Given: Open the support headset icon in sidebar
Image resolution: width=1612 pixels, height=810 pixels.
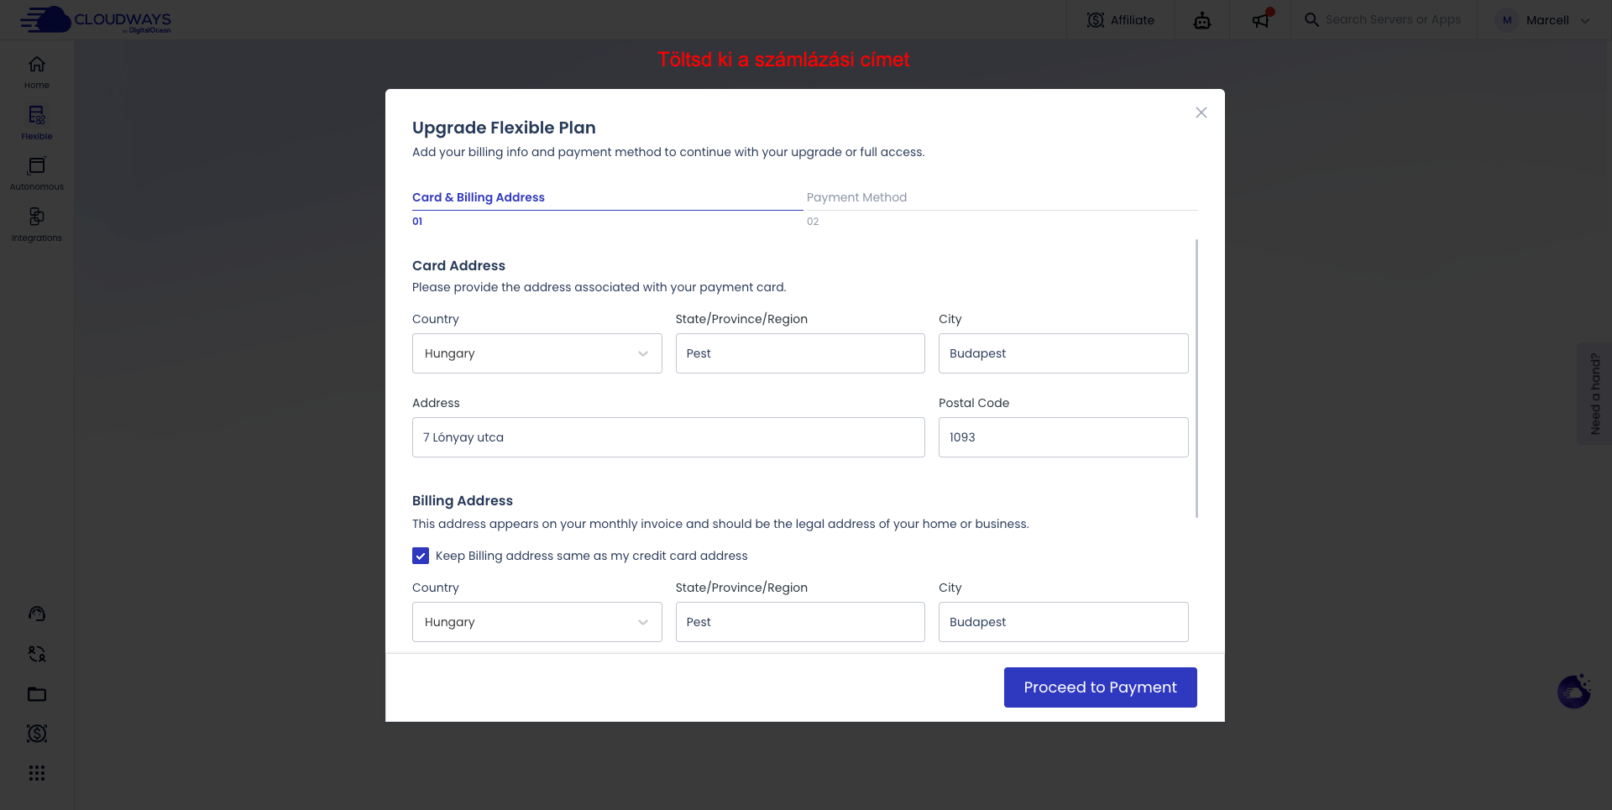Looking at the screenshot, I should pos(37,614).
